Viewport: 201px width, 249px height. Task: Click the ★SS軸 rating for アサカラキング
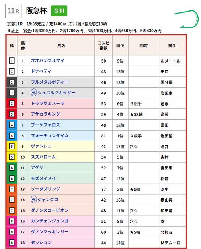click(x=136, y=114)
